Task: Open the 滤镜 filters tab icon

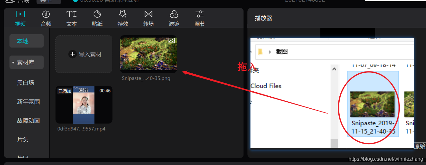Action: coord(174,14)
